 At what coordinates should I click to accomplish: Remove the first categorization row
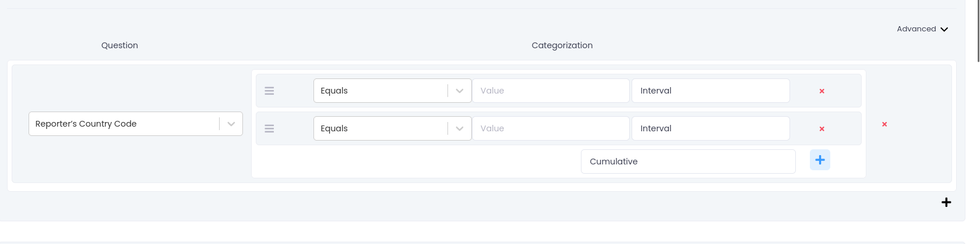pyautogui.click(x=822, y=91)
